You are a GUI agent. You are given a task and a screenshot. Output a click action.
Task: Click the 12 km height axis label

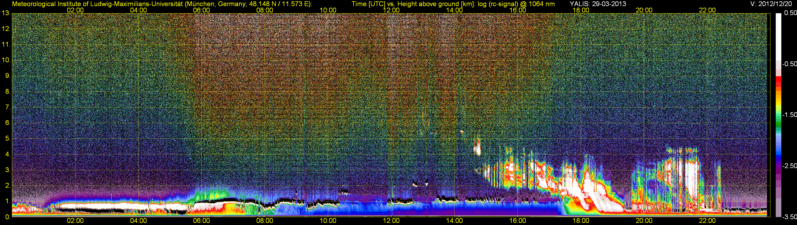(x=6, y=29)
